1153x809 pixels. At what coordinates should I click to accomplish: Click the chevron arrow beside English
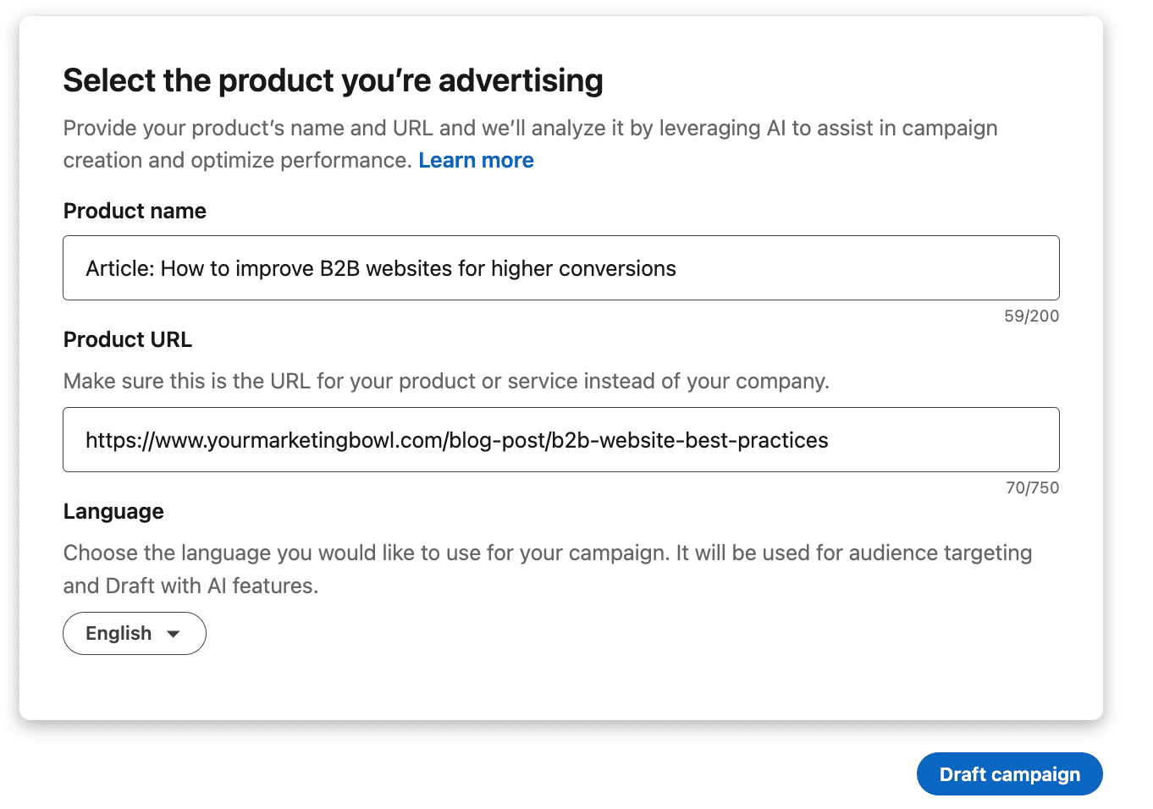[x=175, y=633]
